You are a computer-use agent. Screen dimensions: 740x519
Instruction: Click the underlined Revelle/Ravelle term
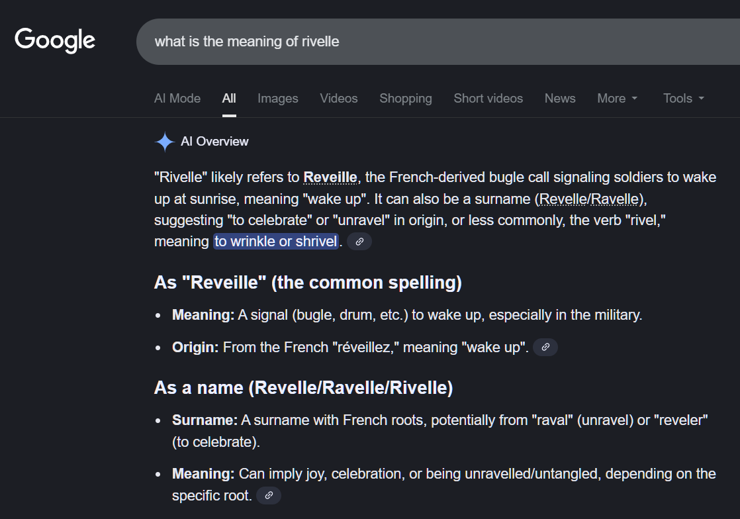[x=589, y=199]
